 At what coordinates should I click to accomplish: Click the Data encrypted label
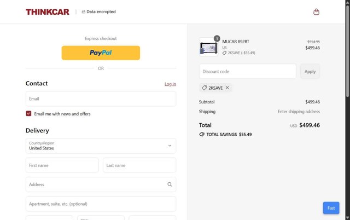tap(101, 11)
